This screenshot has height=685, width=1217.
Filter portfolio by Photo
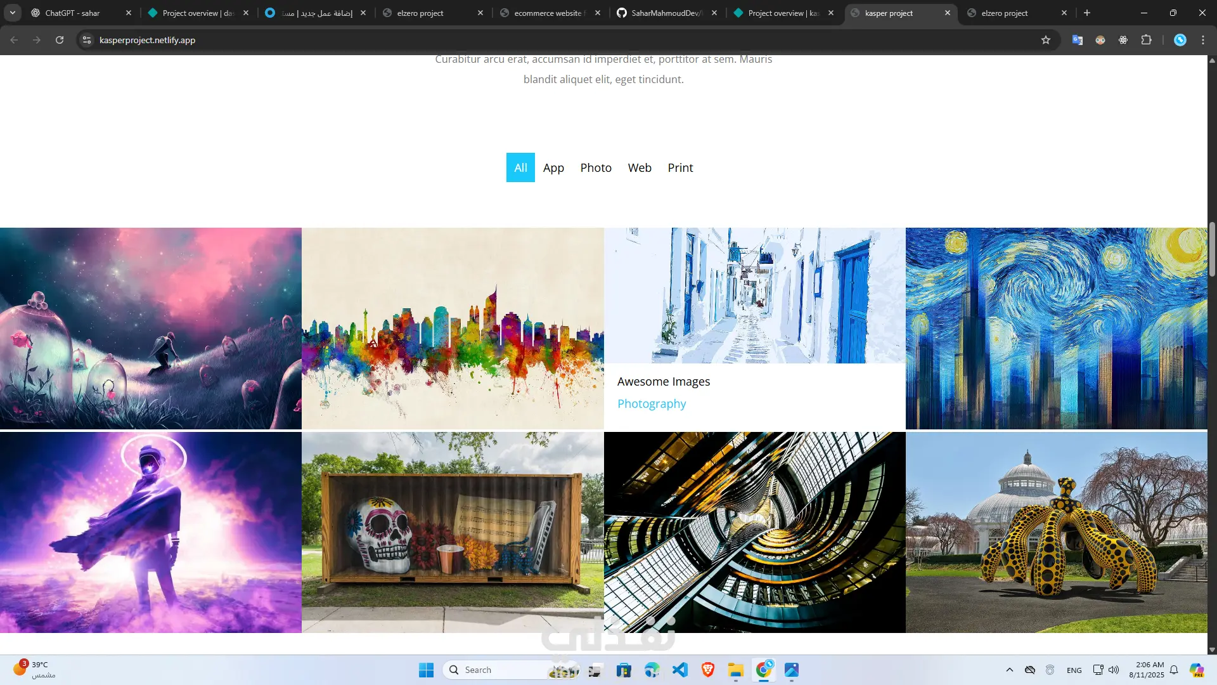click(596, 167)
